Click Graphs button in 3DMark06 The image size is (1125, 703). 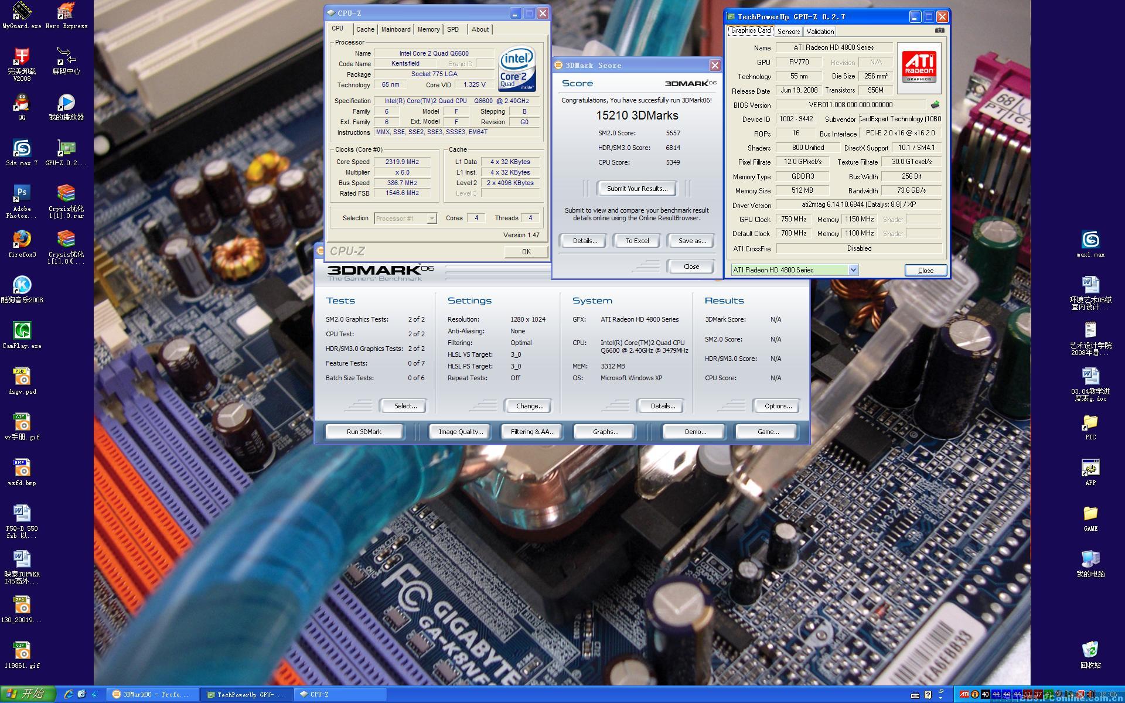605,432
